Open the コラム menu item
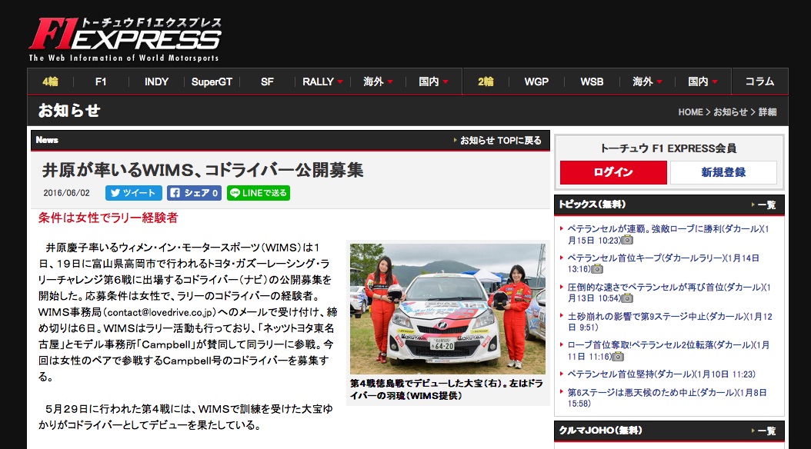 (759, 81)
